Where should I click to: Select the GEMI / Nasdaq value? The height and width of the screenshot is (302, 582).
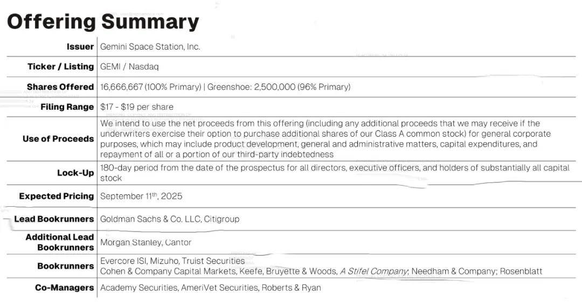[129, 67]
